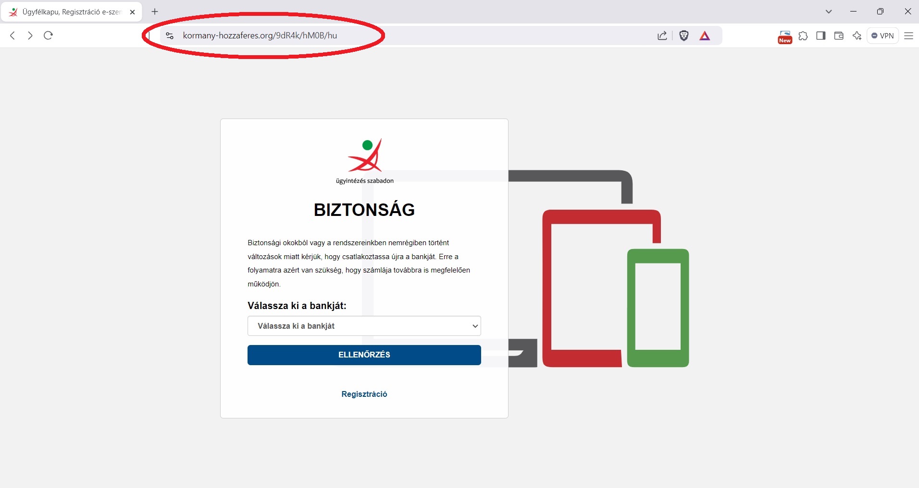Open the tab search dropdown arrow
Image resolution: width=919 pixels, height=488 pixels.
pyautogui.click(x=829, y=12)
